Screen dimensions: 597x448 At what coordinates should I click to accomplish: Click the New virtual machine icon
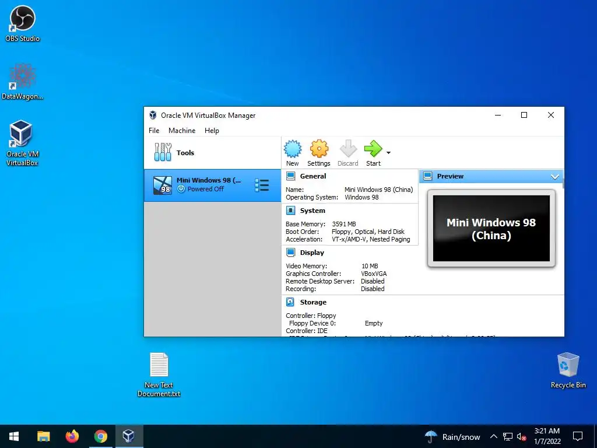[x=293, y=149]
